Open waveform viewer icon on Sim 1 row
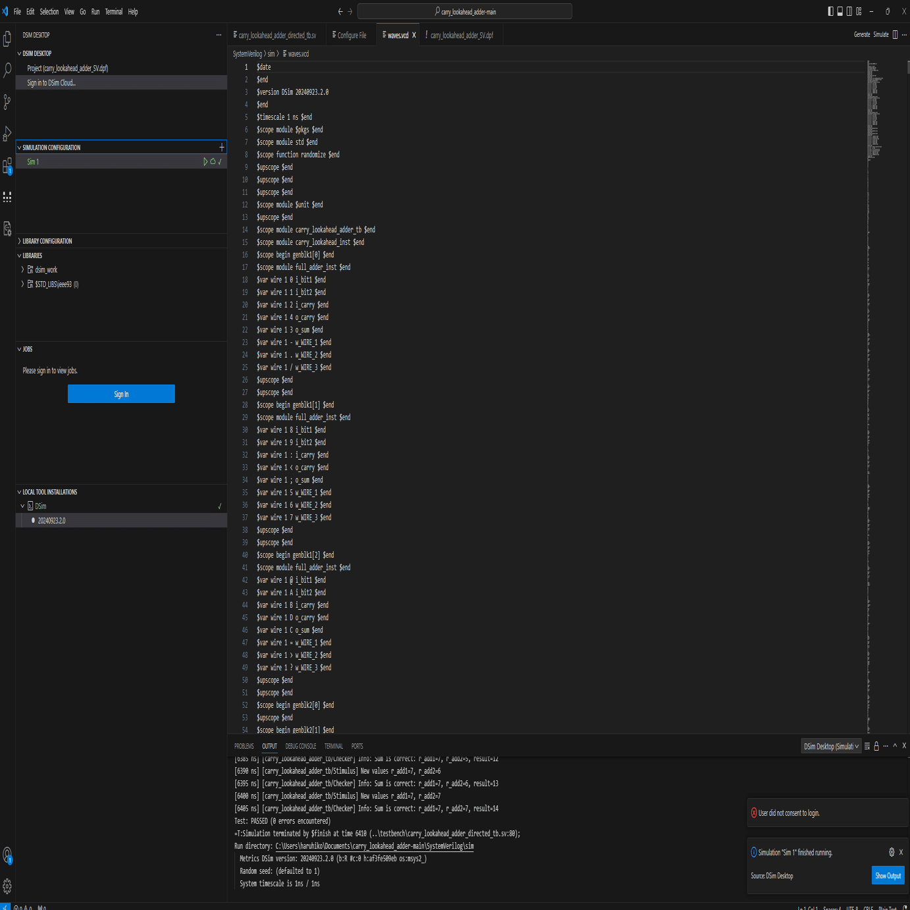 pyautogui.click(x=212, y=161)
